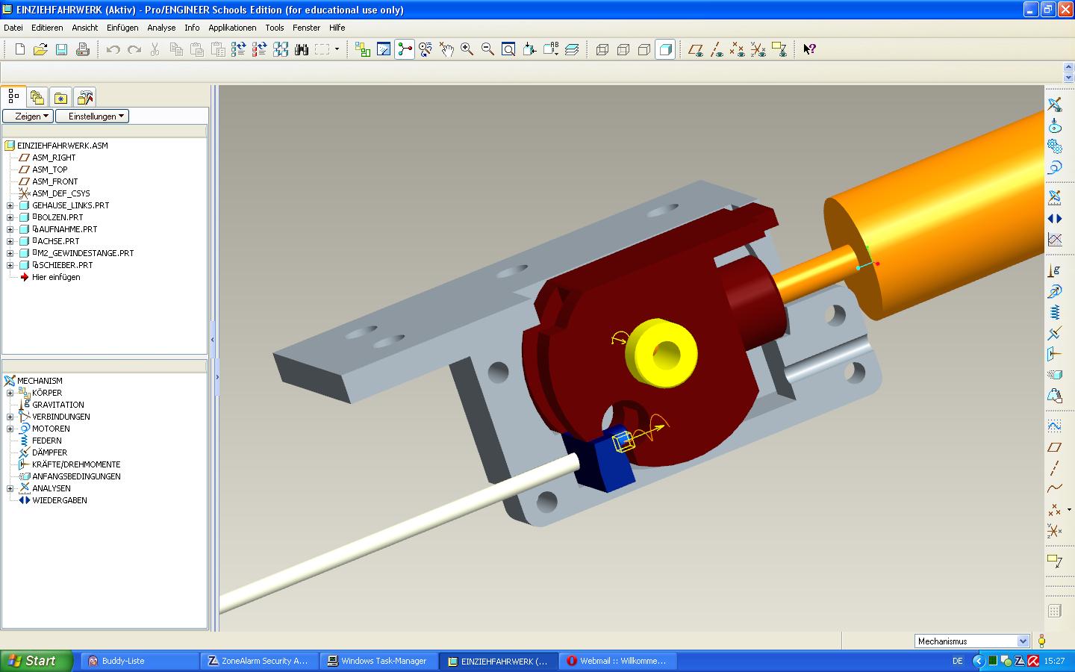Click the Mechanism display settings icon
Viewport: 1075px width, 672px height.
1054,105
